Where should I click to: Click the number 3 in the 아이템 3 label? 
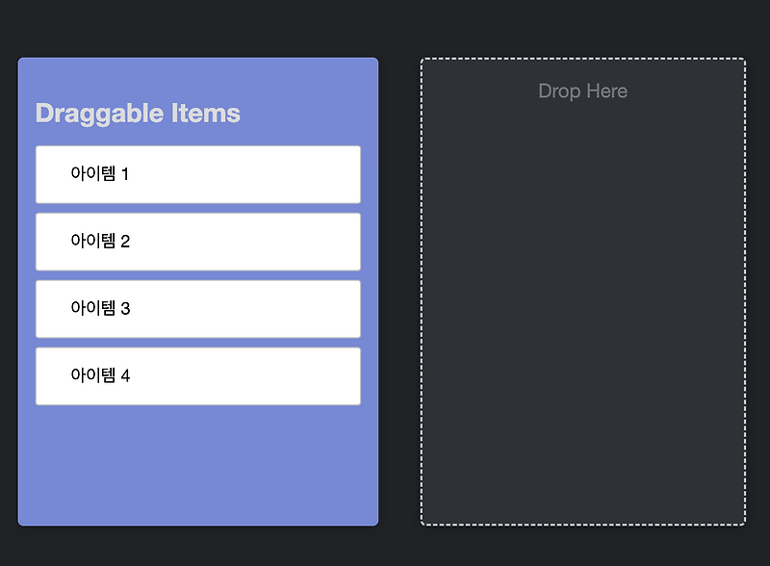tap(125, 309)
